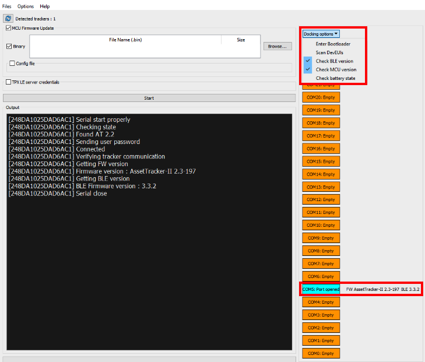Uncheck the Binary checkbox

tap(9, 46)
